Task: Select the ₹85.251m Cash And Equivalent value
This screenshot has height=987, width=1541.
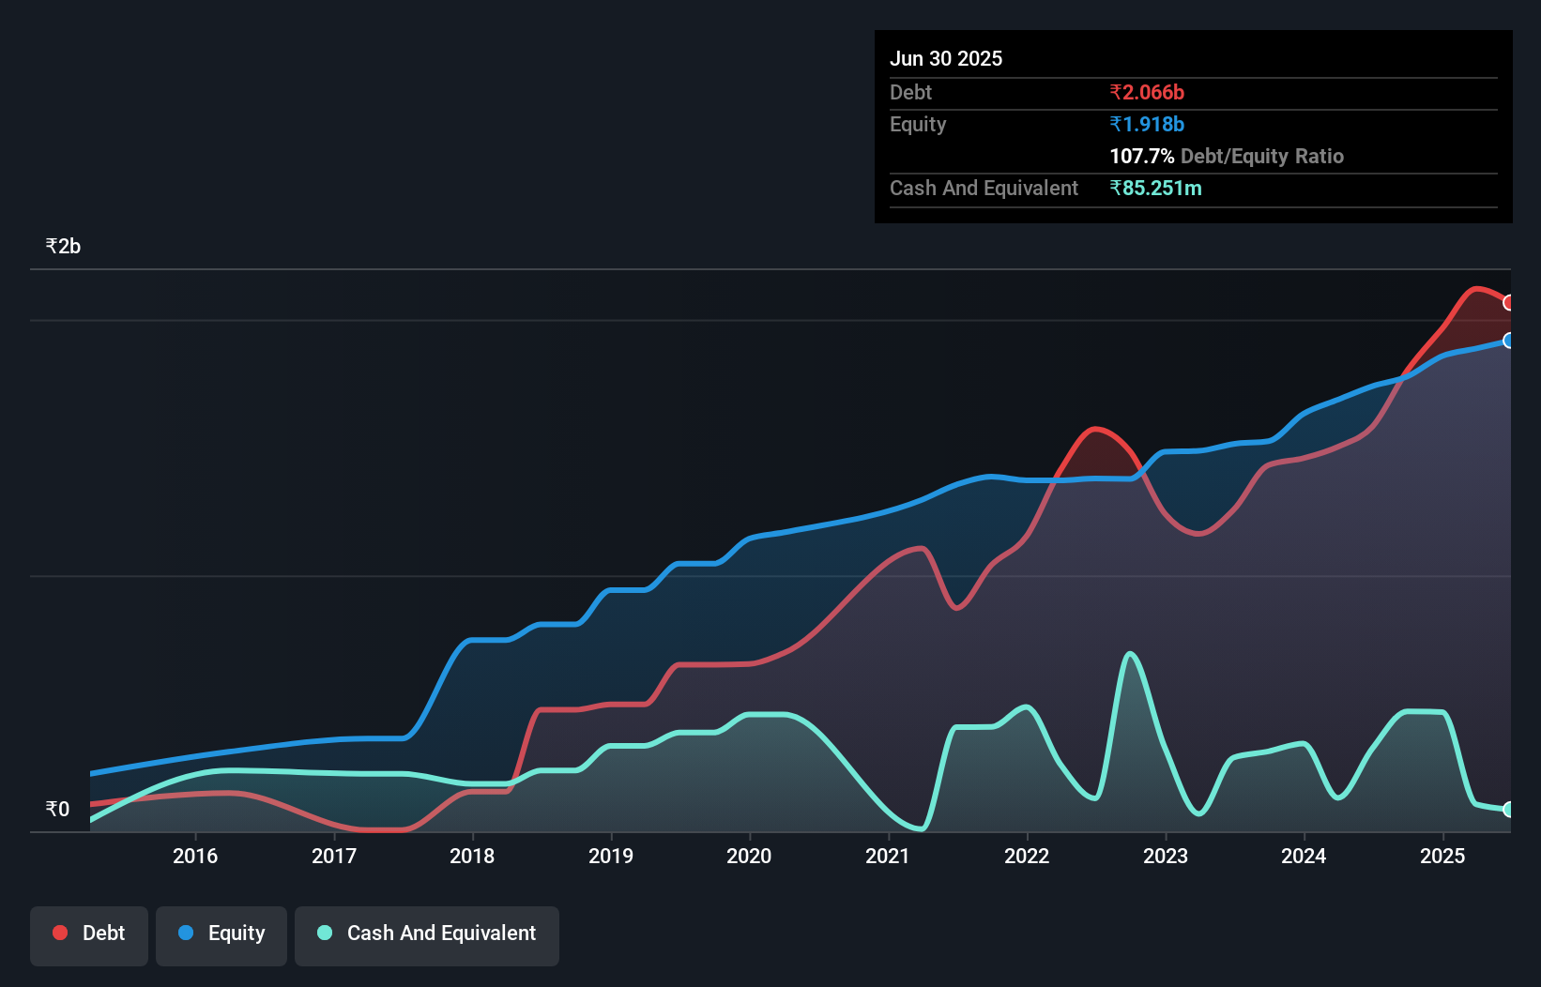Action: (1154, 188)
